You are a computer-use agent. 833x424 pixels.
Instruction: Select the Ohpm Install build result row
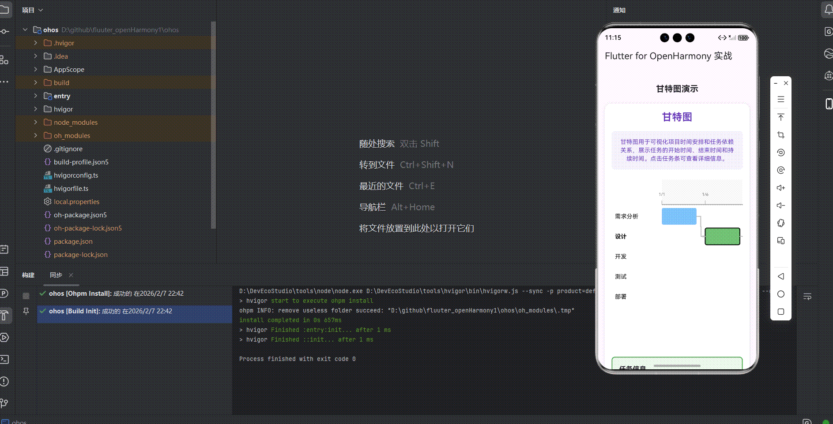134,294
